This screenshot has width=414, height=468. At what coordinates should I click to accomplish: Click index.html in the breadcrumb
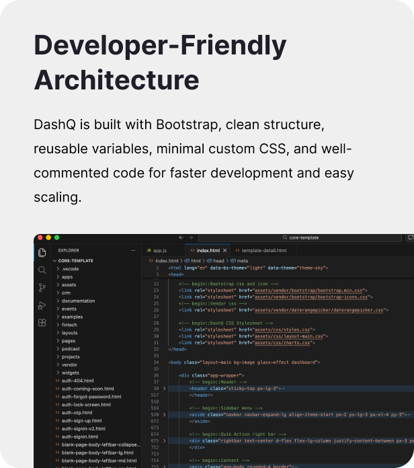167,261
